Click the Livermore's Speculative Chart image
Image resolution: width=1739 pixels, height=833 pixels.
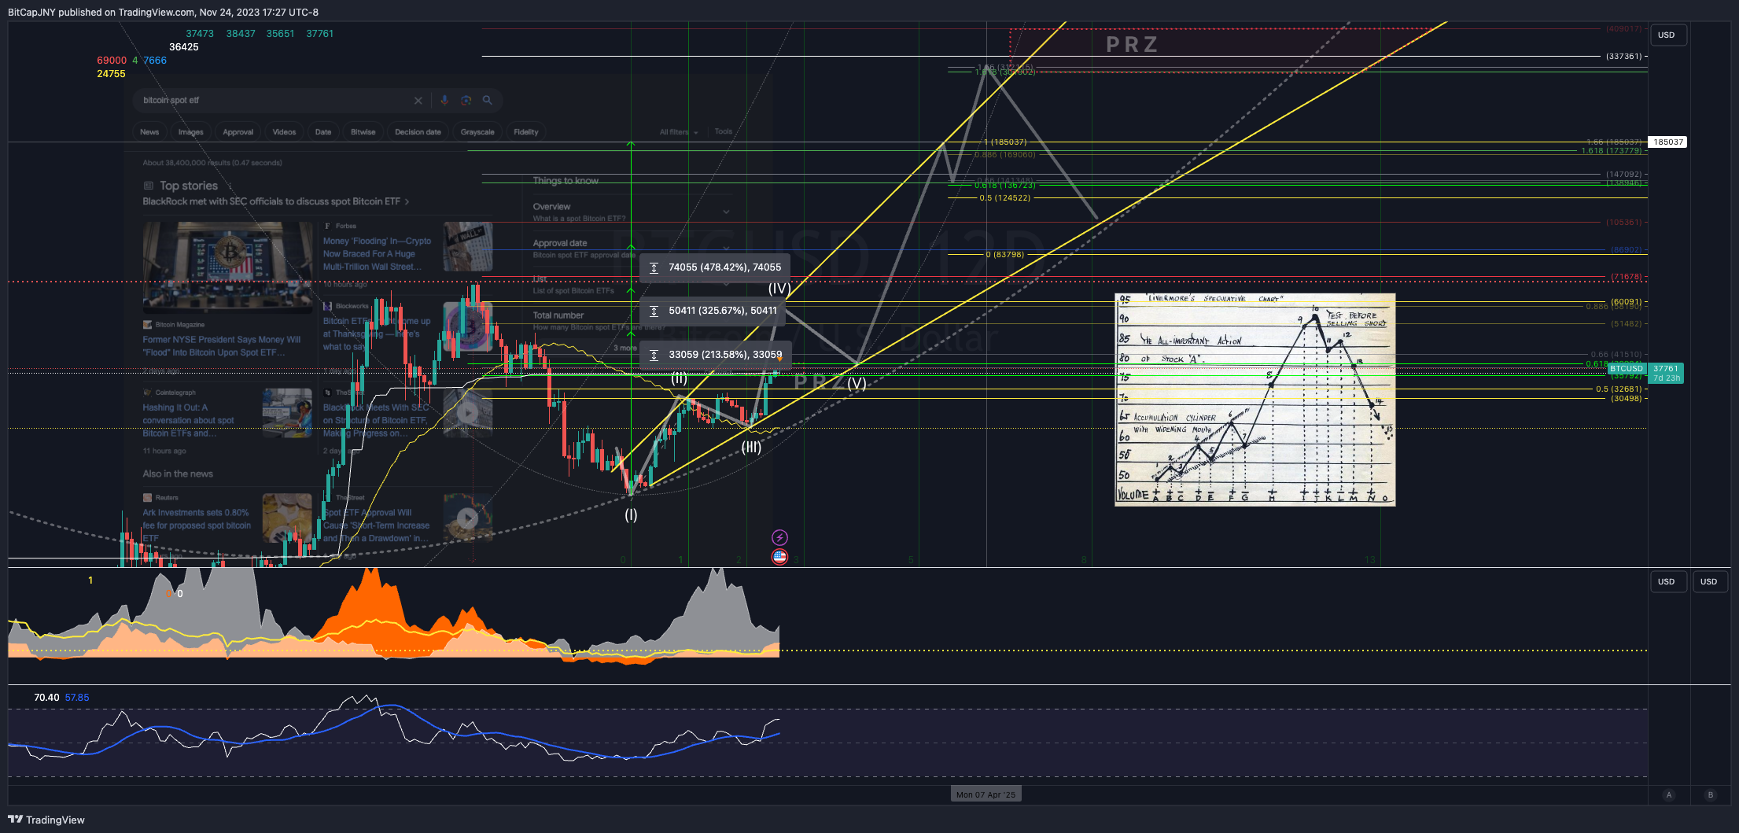coord(1255,400)
